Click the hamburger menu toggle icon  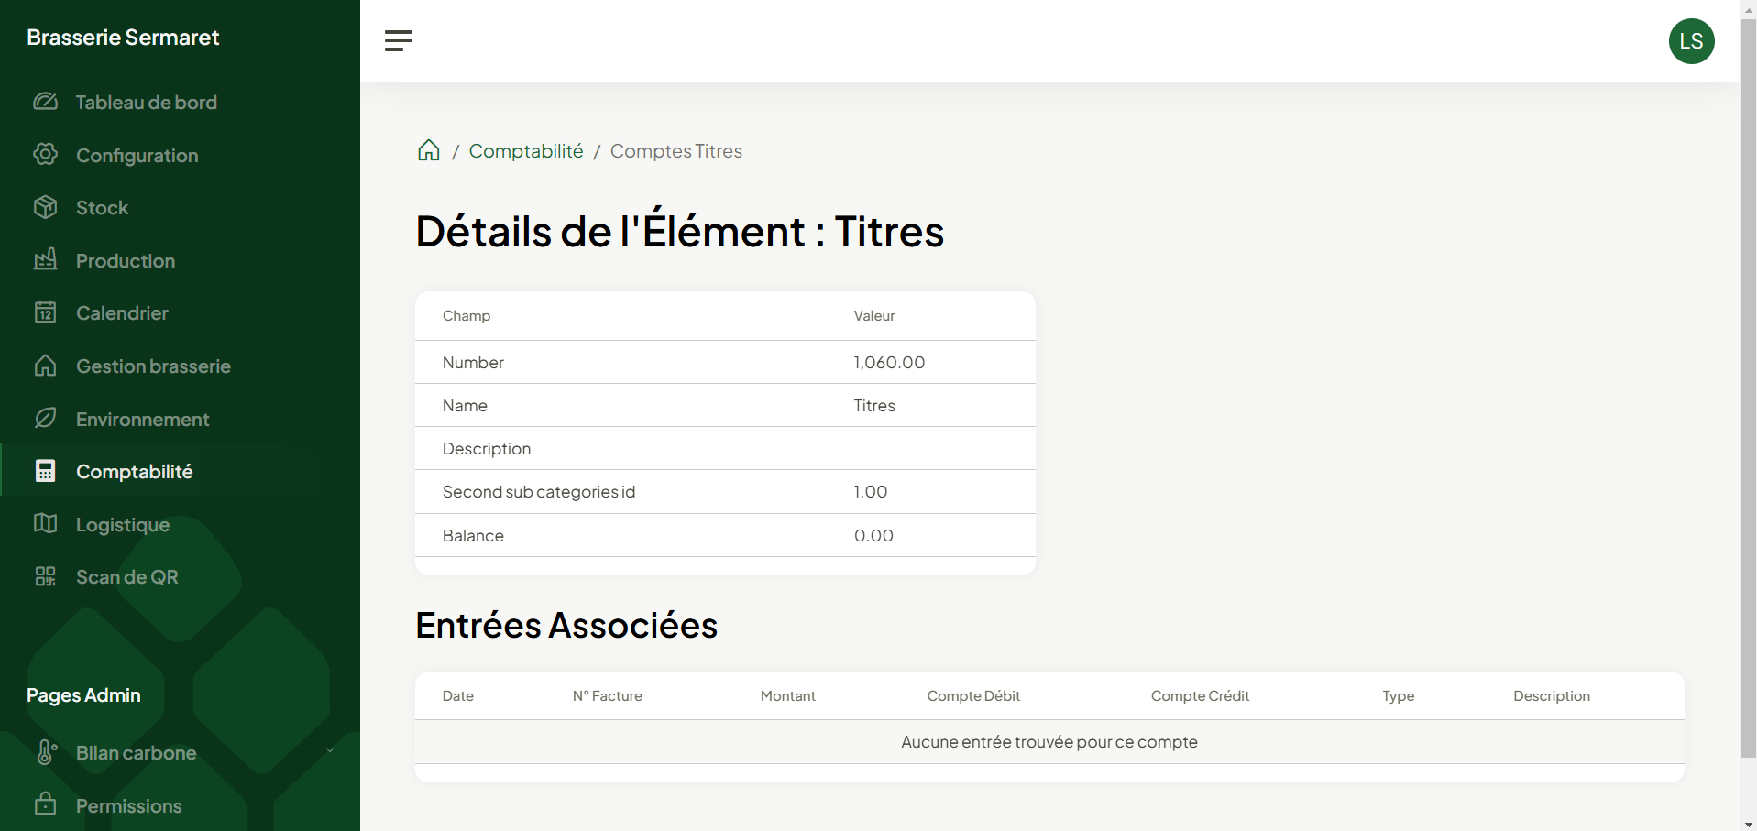tap(398, 40)
